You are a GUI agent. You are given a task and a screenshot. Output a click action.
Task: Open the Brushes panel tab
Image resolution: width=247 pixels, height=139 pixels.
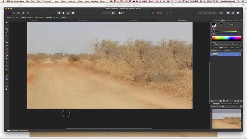pyautogui.click(x=236, y=20)
